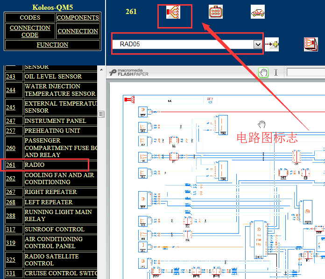
Task: Click component code link 288
Action: (x=11, y=216)
